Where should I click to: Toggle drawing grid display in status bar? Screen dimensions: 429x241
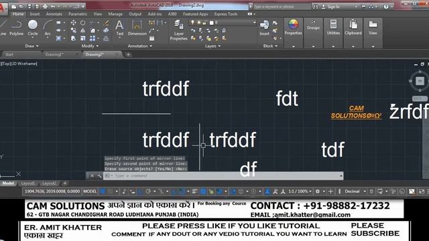pos(103,191)
